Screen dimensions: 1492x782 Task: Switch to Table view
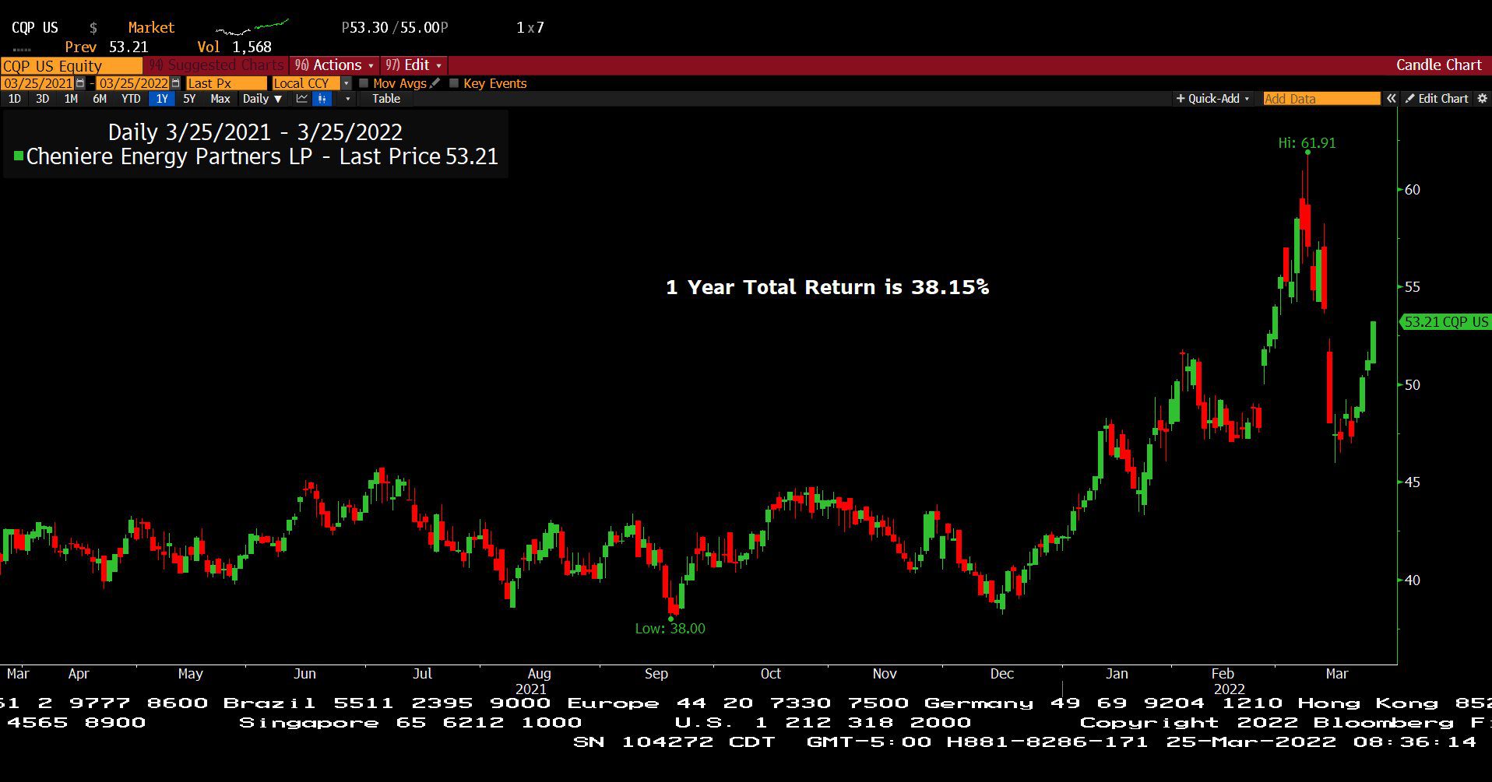point(386,99)
